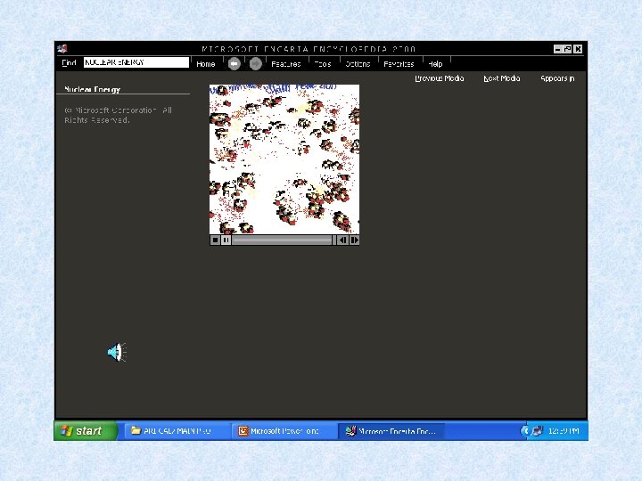Click the animation progress slider
The image size is (642, 481).
pyautogui.click(x=284, y=240)
